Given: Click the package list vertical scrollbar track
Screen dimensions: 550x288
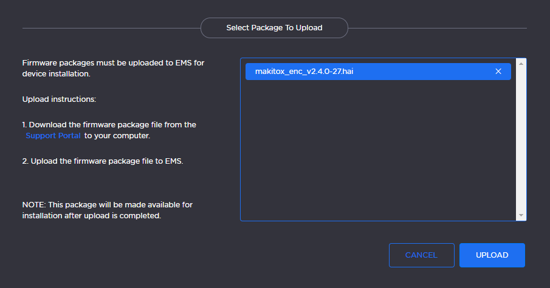Looking at the screenshot, I should 520,139.
